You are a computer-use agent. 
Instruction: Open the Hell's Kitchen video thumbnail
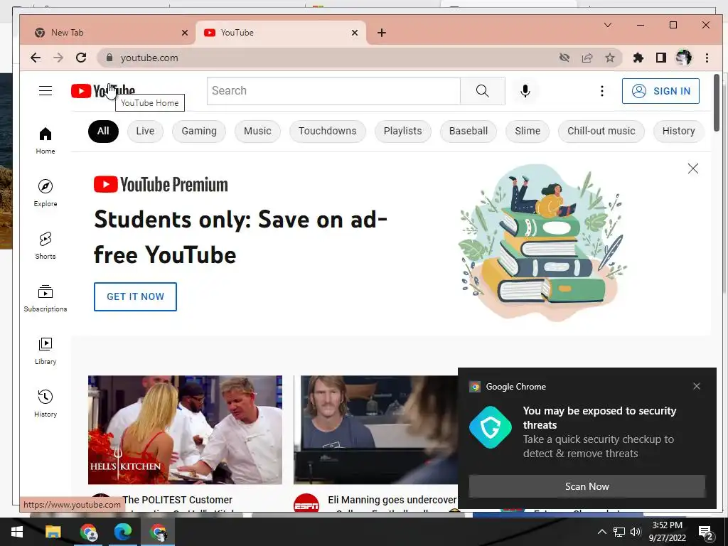pyautogui.click(x=185, y=430)
